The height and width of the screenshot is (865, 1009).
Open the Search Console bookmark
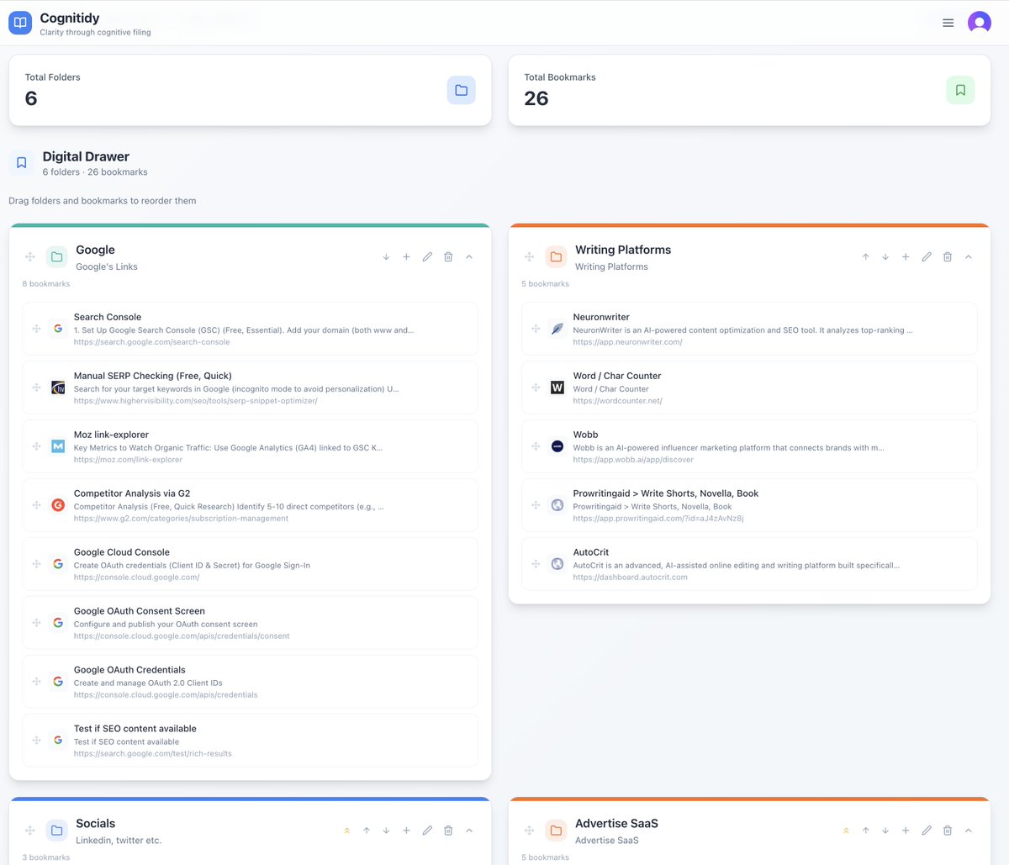tap(250, 329)
